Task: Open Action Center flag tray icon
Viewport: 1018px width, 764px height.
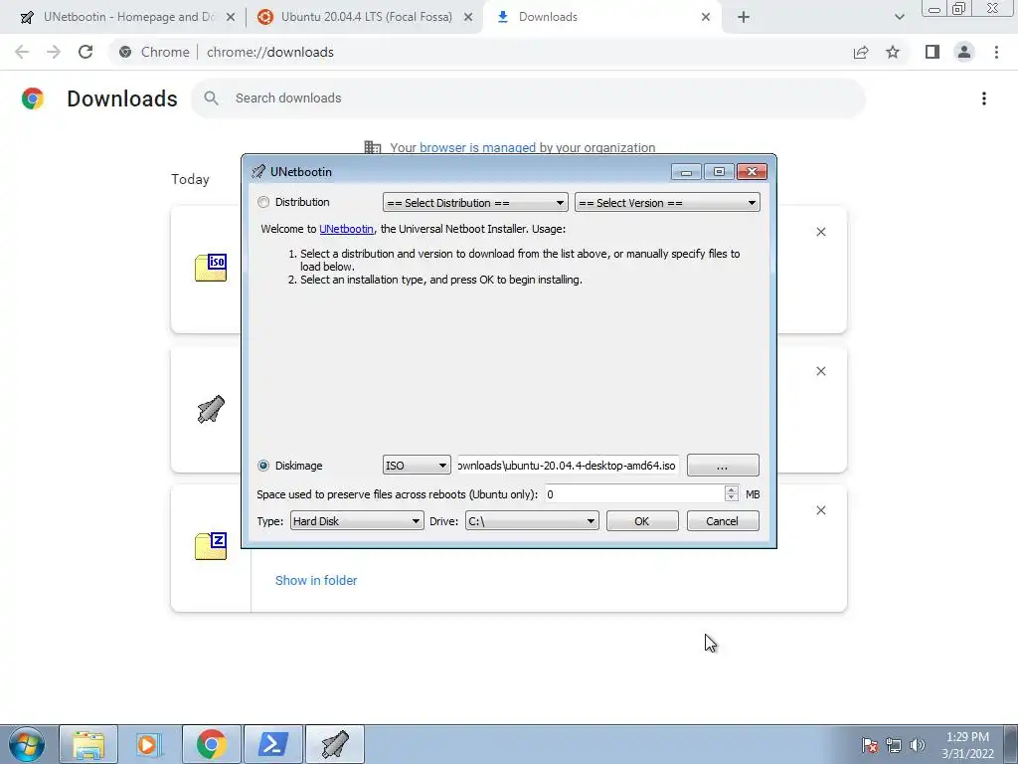Action: [870, 745]
